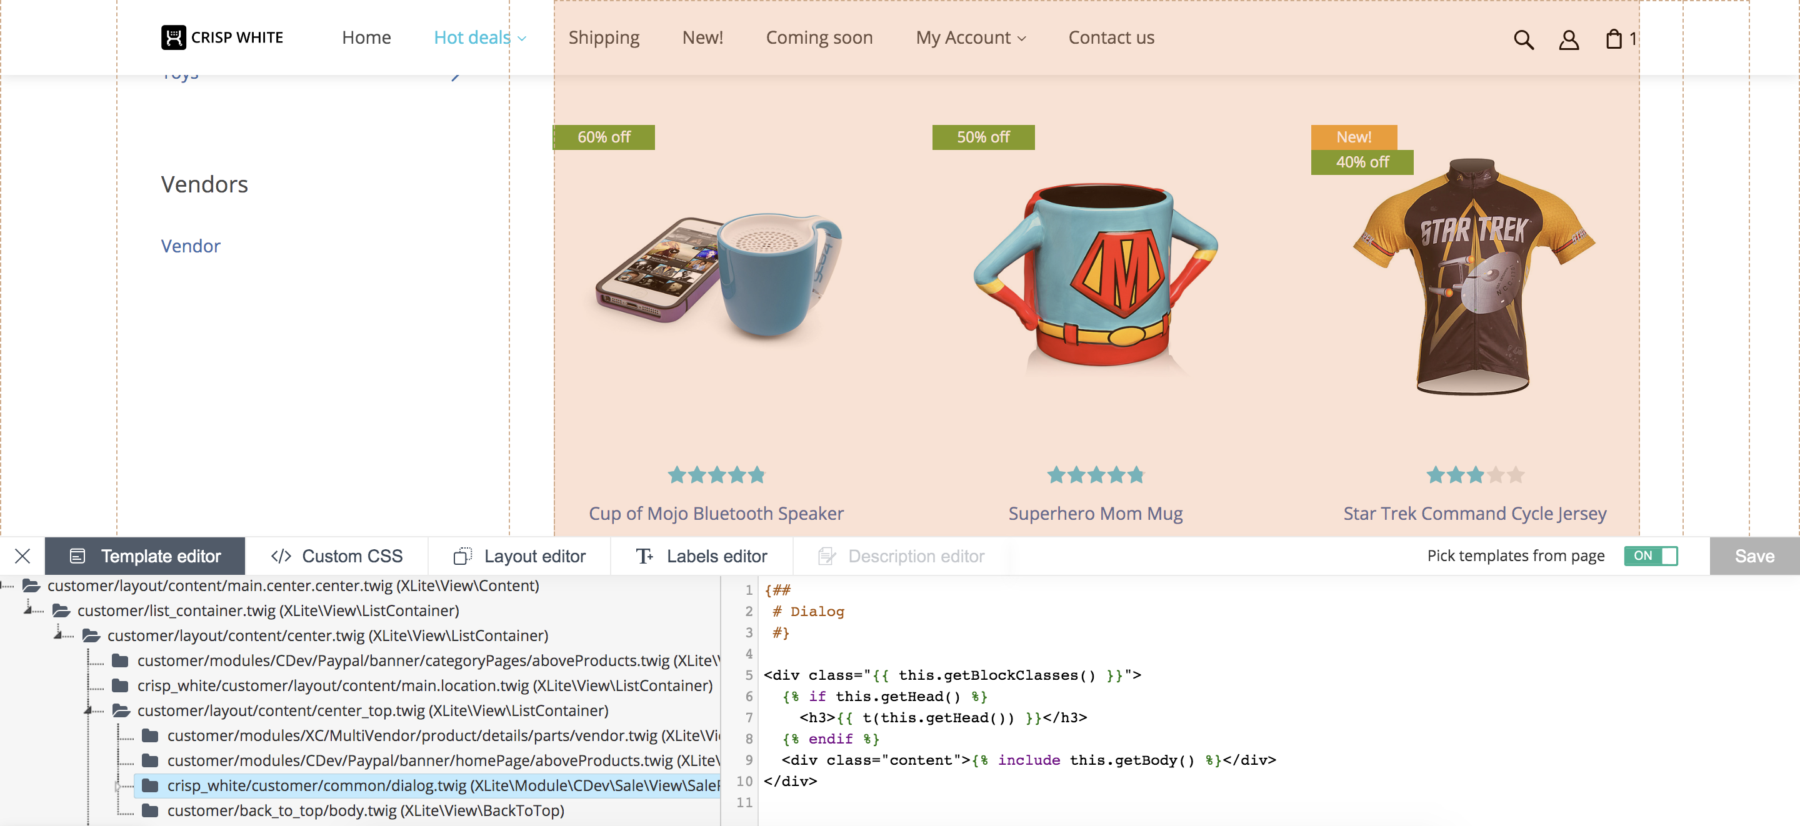Switch to the Custom CSS tab

[x=337, y=556]
